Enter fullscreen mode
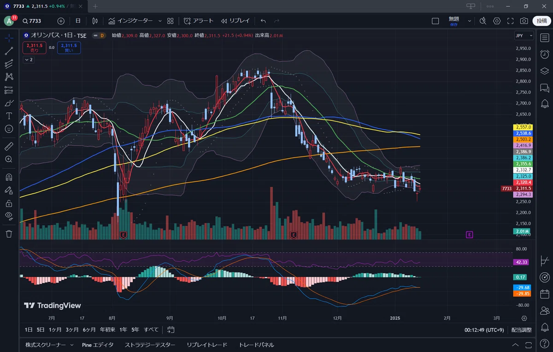The image size is (553, 352). [x=510, y=21]
